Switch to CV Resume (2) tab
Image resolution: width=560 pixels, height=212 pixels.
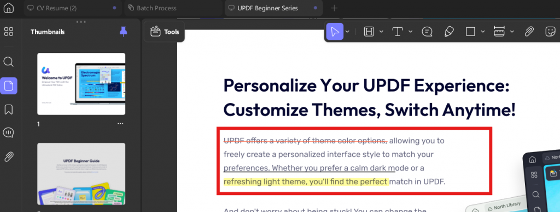[x=73, y=8]
